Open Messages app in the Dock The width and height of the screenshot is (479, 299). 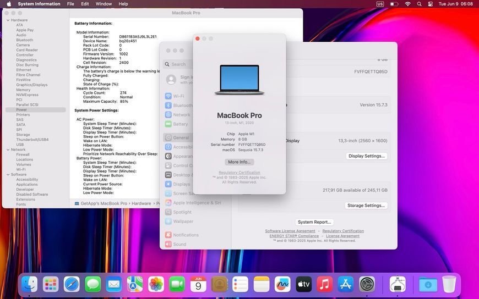coord(92,284)
